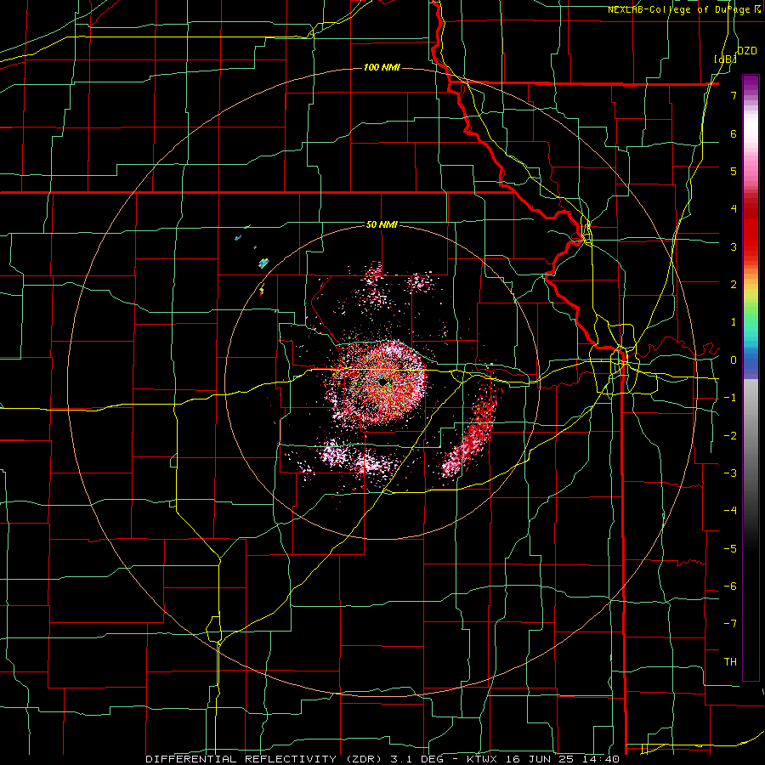Viewport: 765px width, 765px height.
Task: Click the [dB] units label
Action: click(x=725, y=59)
